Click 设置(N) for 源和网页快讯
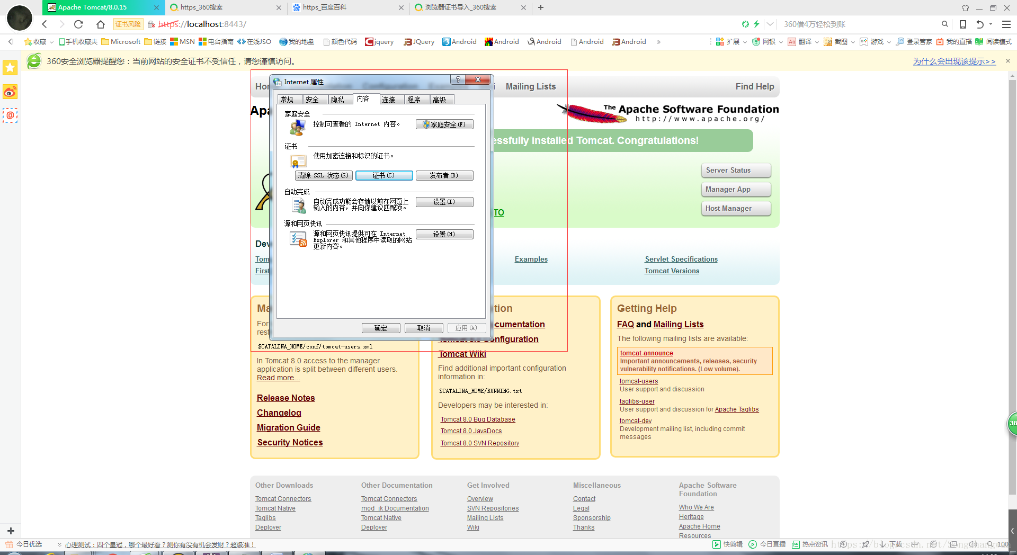This screenshot has height=555, width=1017. pyautogui.click(x=444, y=234)
